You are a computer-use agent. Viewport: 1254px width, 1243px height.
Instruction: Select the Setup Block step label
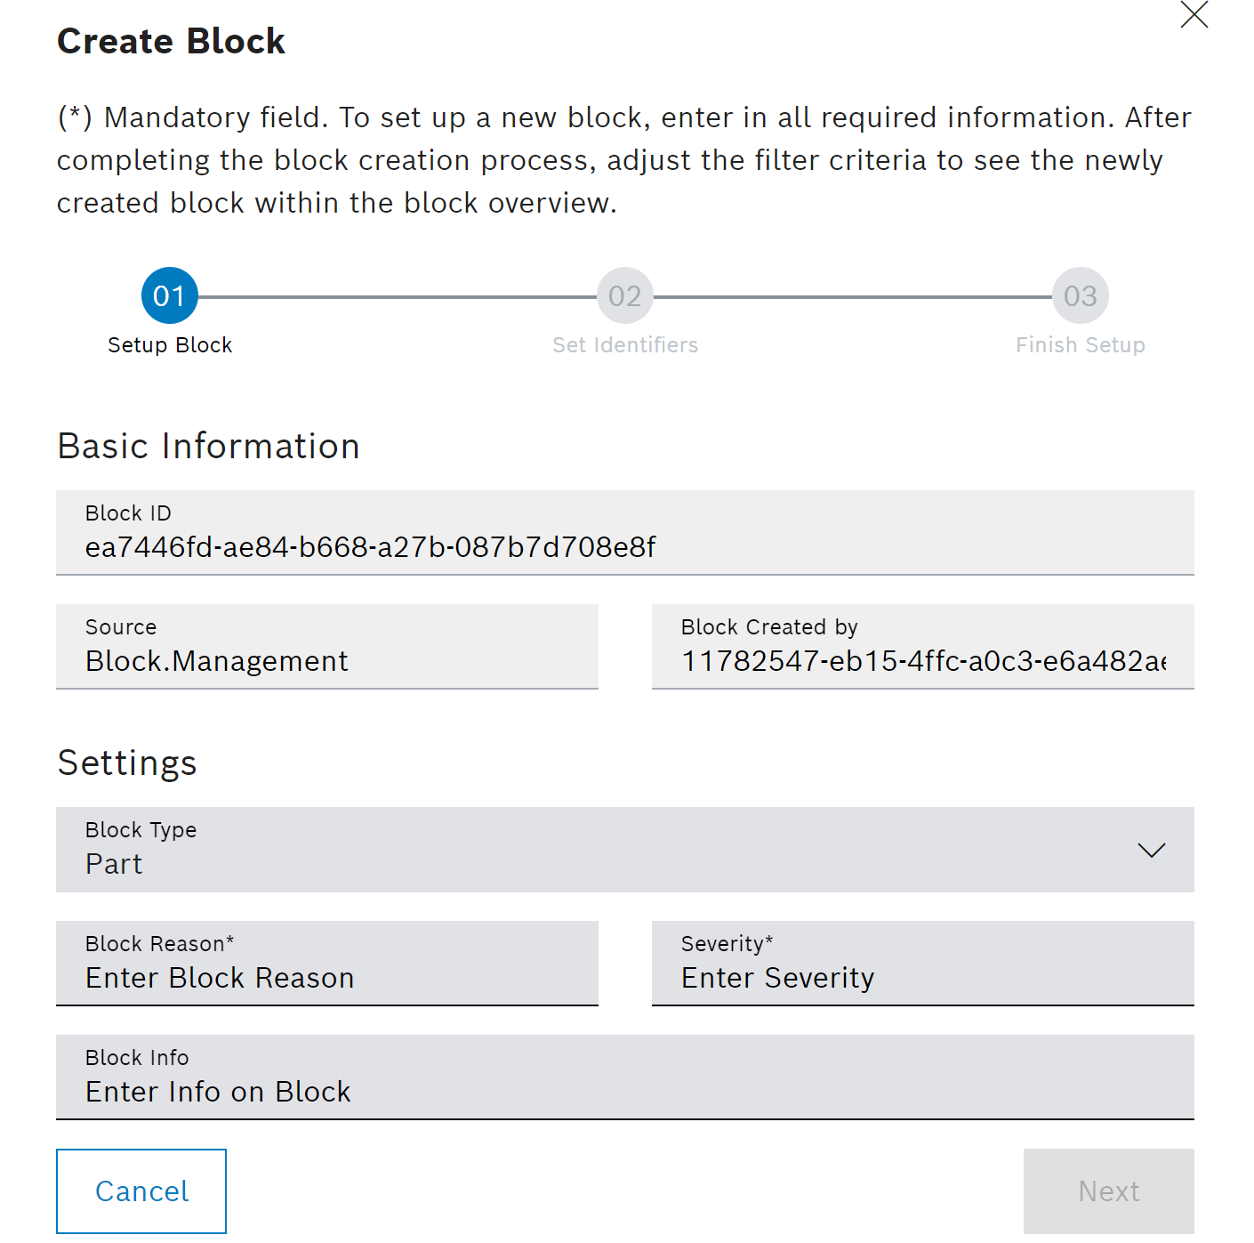coord(169,345)
